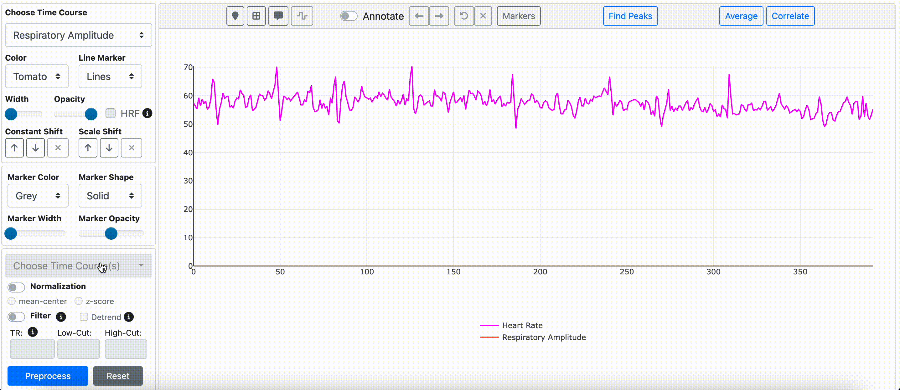
Task: Click the location pin marker icon
Action: pos(235,16)
